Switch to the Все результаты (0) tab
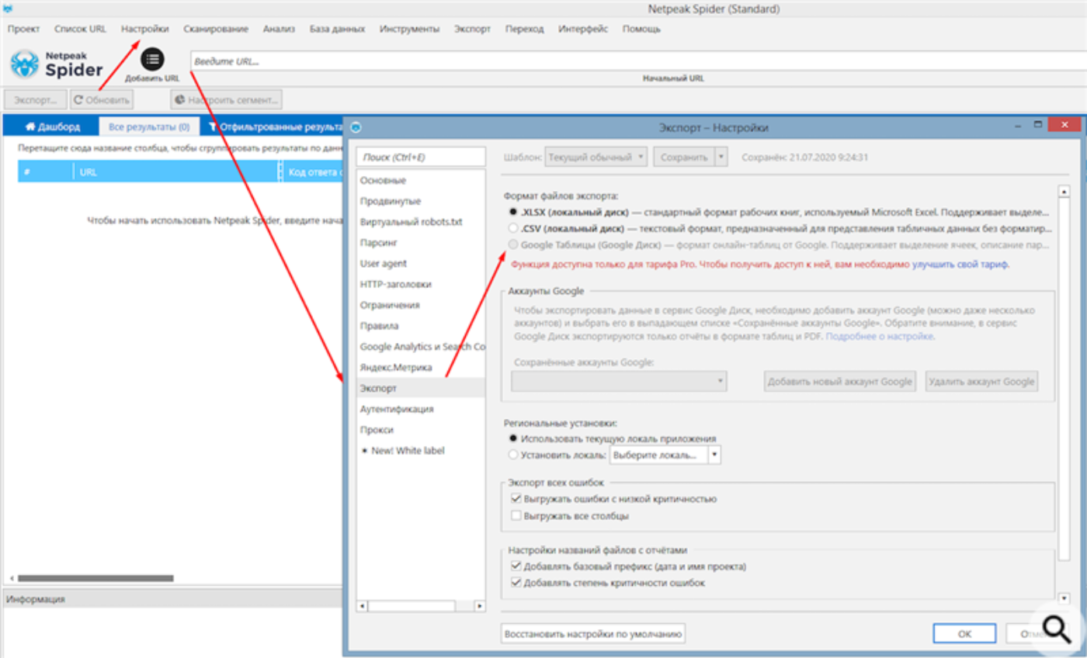The height and width of the screenshot is (658, 1087). [x=149, y=126]
